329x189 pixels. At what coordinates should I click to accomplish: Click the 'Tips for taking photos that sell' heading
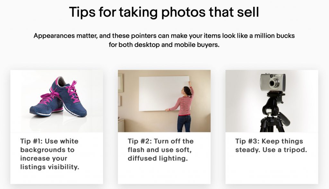point(164,12)
